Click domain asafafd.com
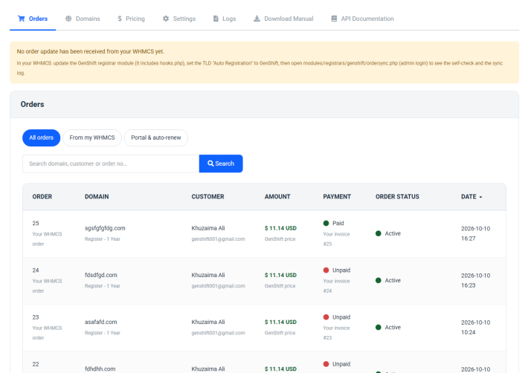The width and height of the screenshot is (531, 373). [x=101, y=322]
